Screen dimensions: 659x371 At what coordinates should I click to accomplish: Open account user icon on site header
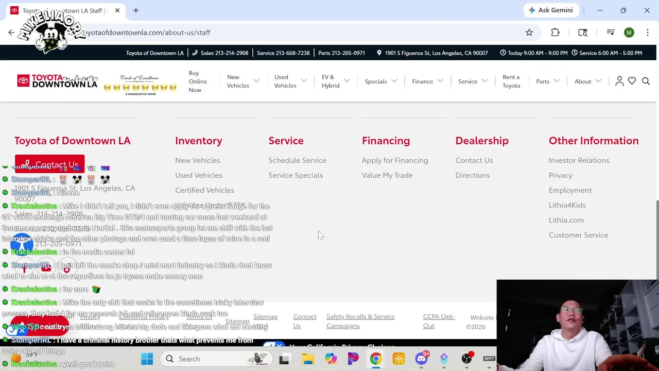tap(619, 81)
